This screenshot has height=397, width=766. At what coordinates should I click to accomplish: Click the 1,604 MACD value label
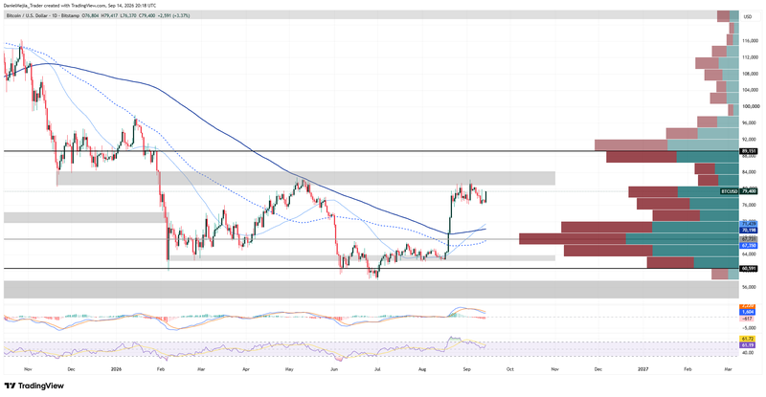point(748,312)
